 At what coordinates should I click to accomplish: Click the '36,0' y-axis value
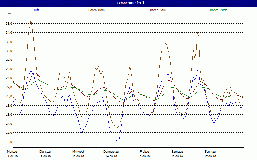point(9,23)
